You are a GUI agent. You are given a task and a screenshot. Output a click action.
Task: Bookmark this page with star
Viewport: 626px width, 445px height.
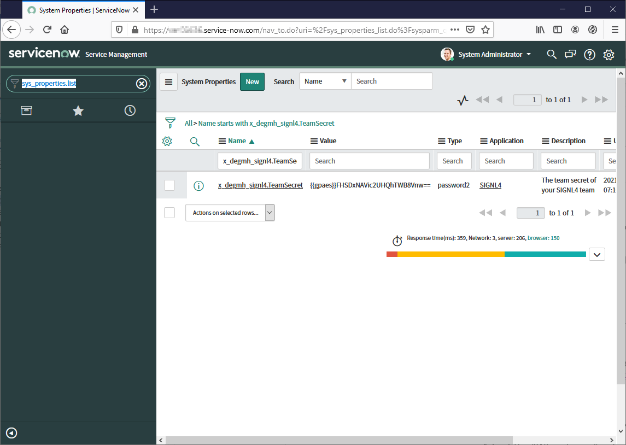click(x=485, y=30)
